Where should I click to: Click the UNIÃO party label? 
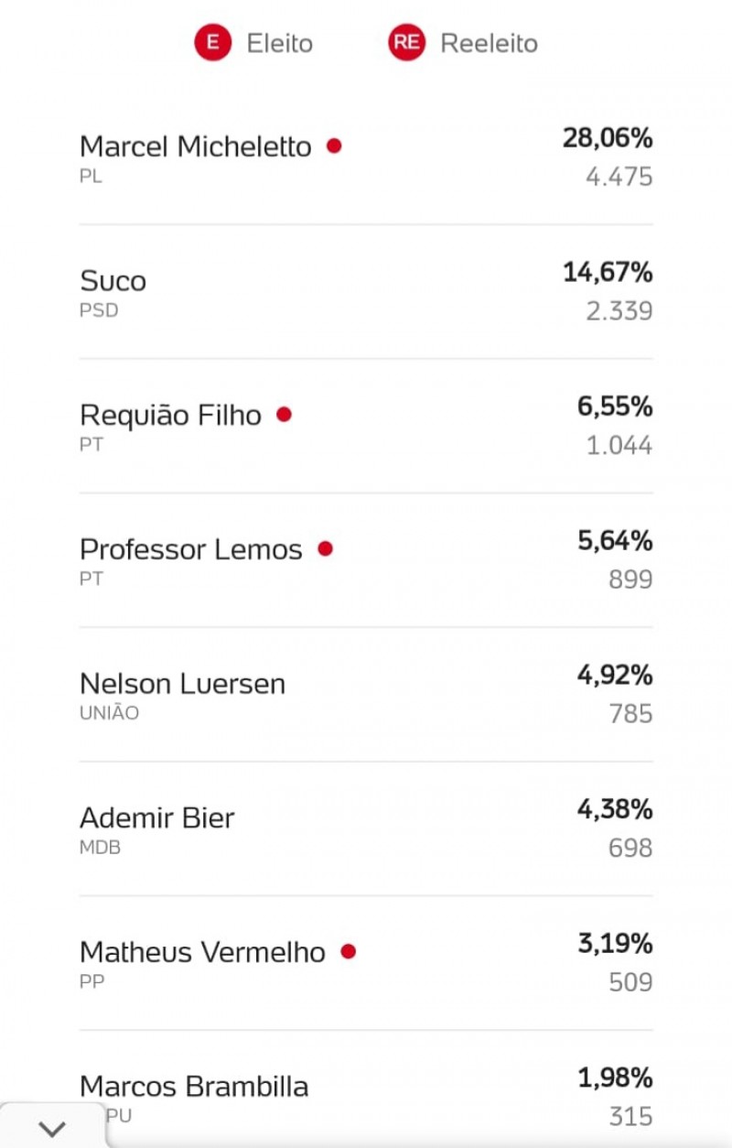pyautogui.click(x=110, y=713)
